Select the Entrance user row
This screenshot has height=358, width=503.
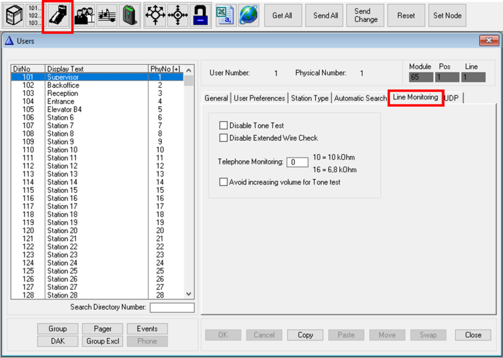pyautogui.click(x=97, y=101)
